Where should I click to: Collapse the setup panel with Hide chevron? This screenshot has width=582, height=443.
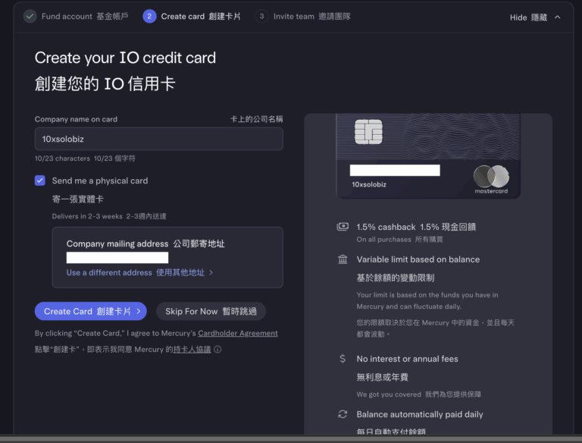(558, 17)
